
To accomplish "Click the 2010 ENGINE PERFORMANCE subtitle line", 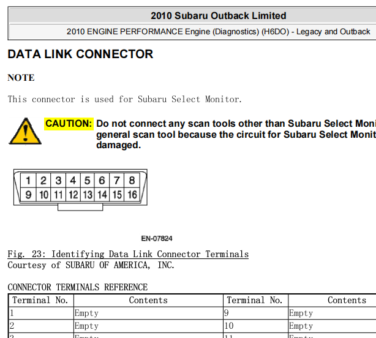I will pyautogui.click(x=219, y=32).
